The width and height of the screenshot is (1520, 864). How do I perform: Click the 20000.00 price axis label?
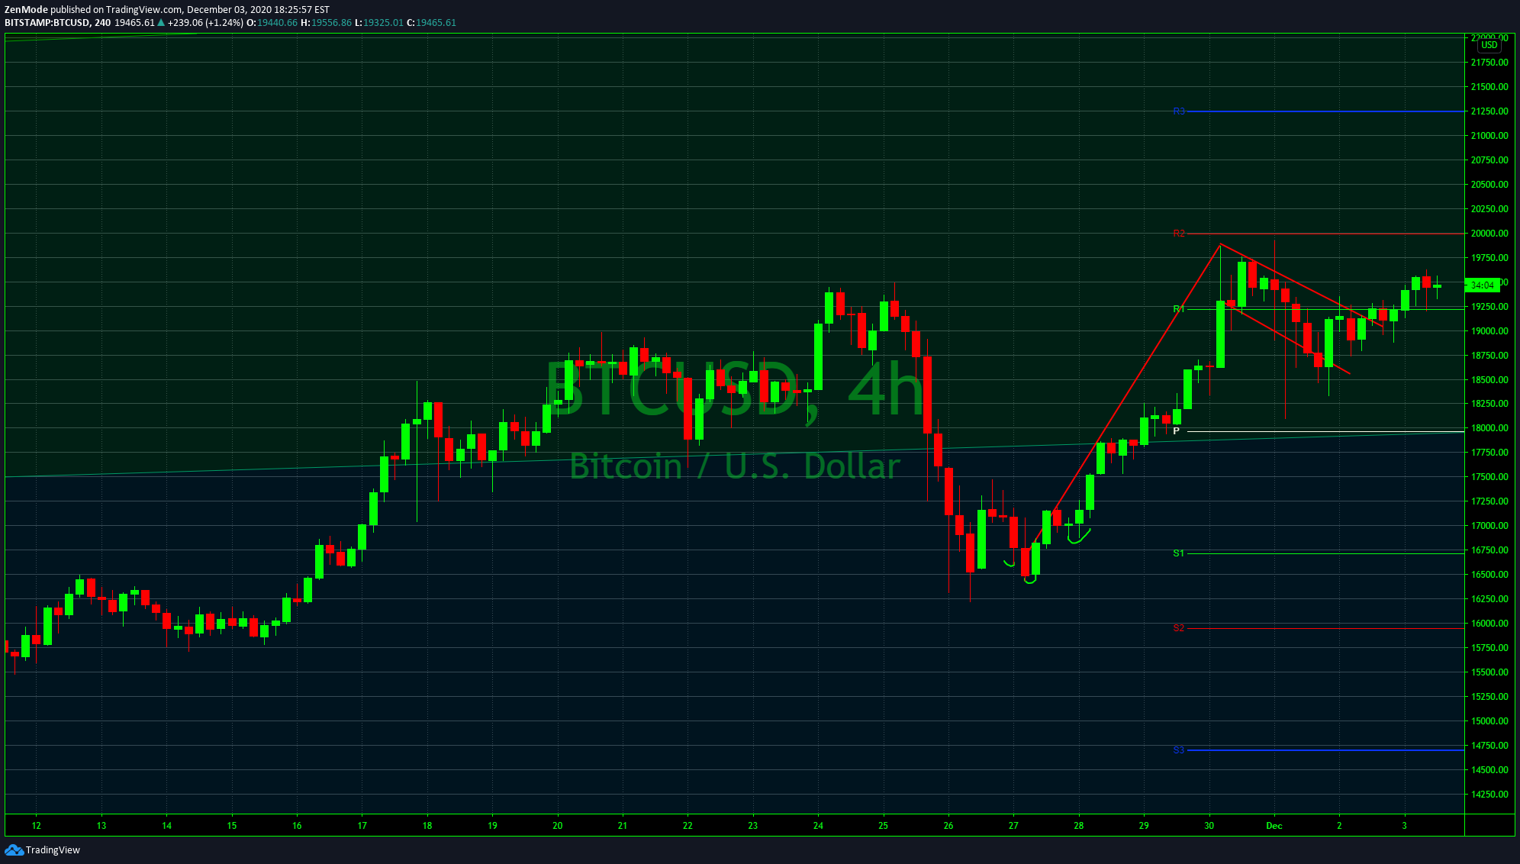pyautogui.click(x=1489, y=234)
